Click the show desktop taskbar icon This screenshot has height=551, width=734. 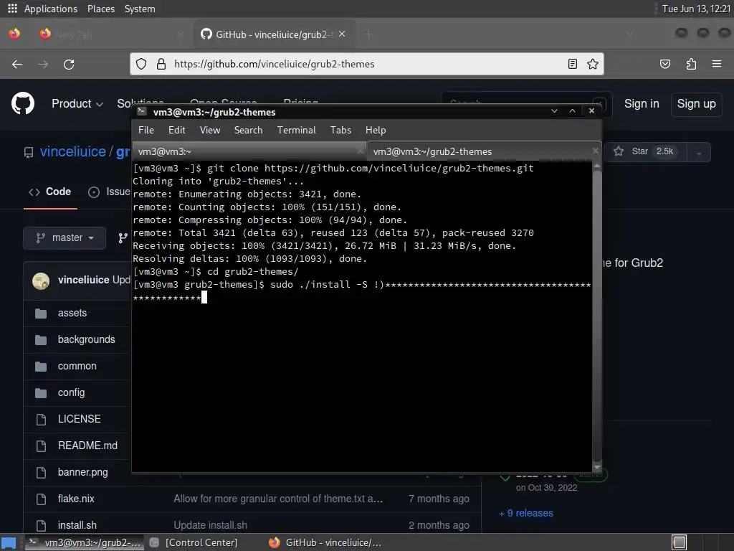(x=9, y=542)
